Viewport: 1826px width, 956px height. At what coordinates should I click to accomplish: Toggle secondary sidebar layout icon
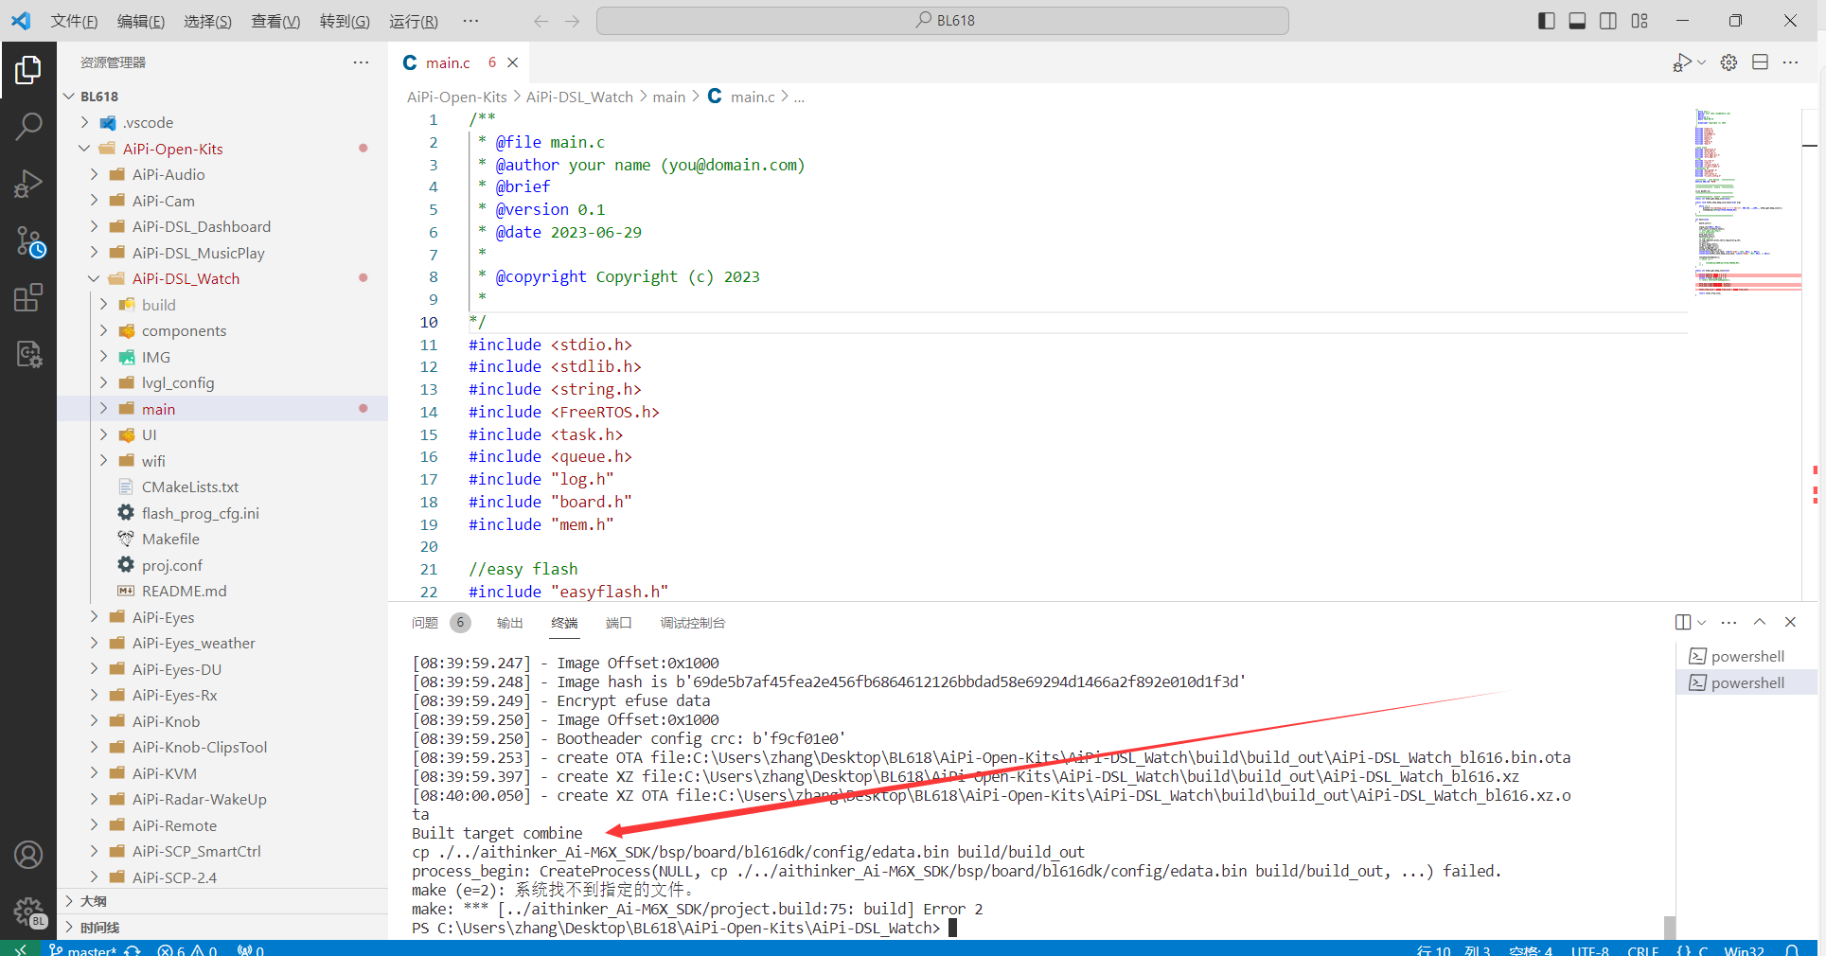click(x=1608, y=21)
